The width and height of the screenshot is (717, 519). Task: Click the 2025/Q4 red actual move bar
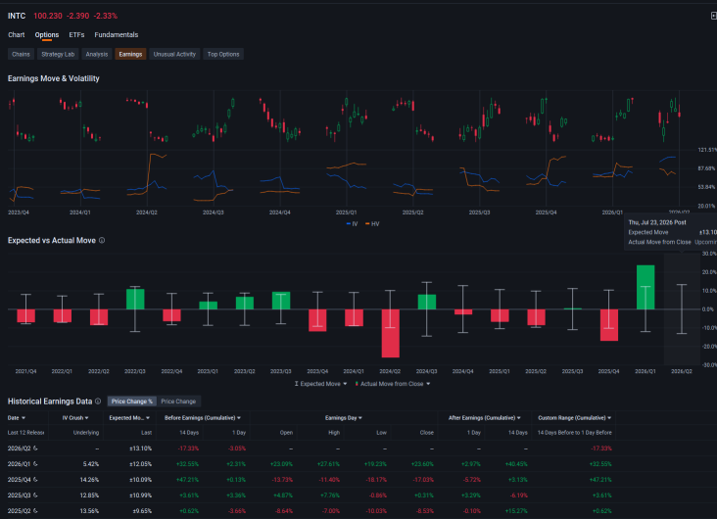click(x=608, y=325)
